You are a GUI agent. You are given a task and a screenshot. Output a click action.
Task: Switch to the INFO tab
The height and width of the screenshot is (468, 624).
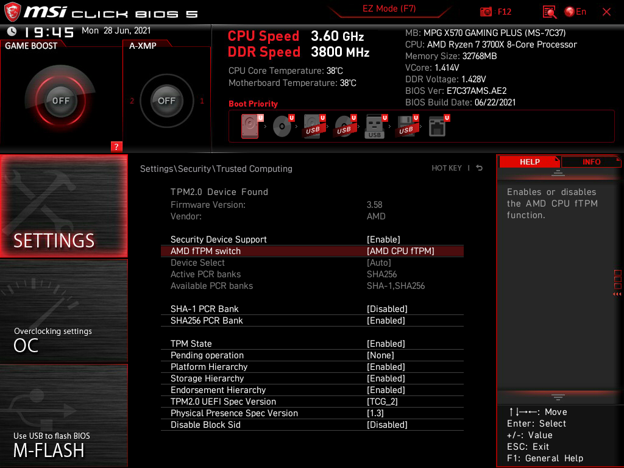pos(591,161)
